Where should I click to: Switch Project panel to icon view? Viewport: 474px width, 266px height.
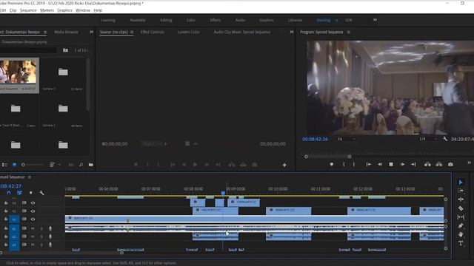pyautogui.click(x=14, y=165)
